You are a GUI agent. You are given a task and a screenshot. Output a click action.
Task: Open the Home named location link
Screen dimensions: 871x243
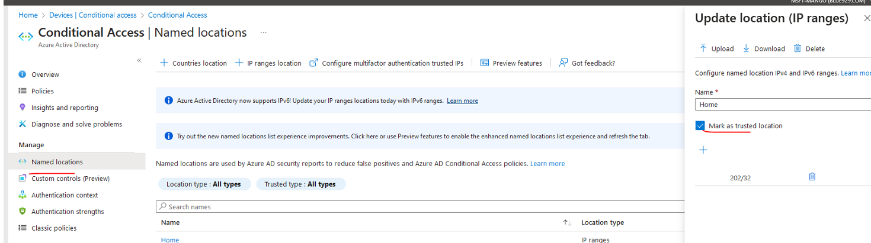click(170, 239)
